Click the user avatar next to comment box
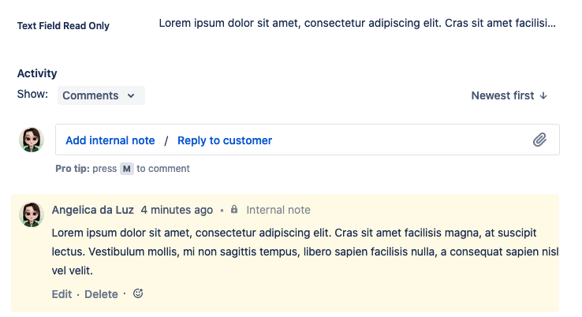This screenshot has height=317, width=582. [x=32, y=140]
